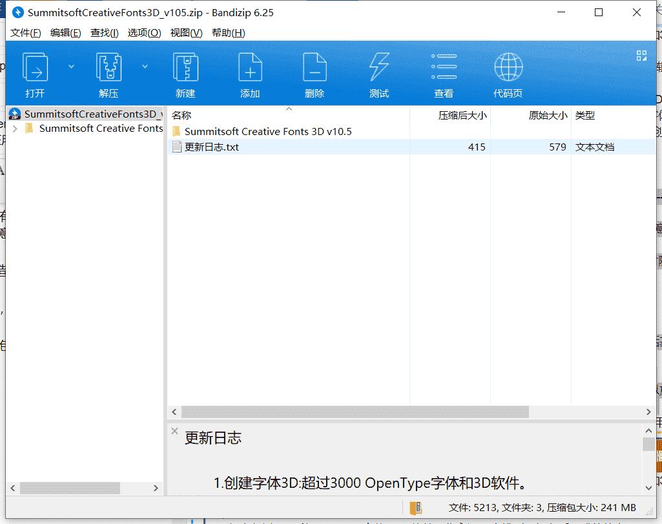The image size is (662, 524).
Task: Select the 更新日志.txt file row
Action: pos(411,147)
